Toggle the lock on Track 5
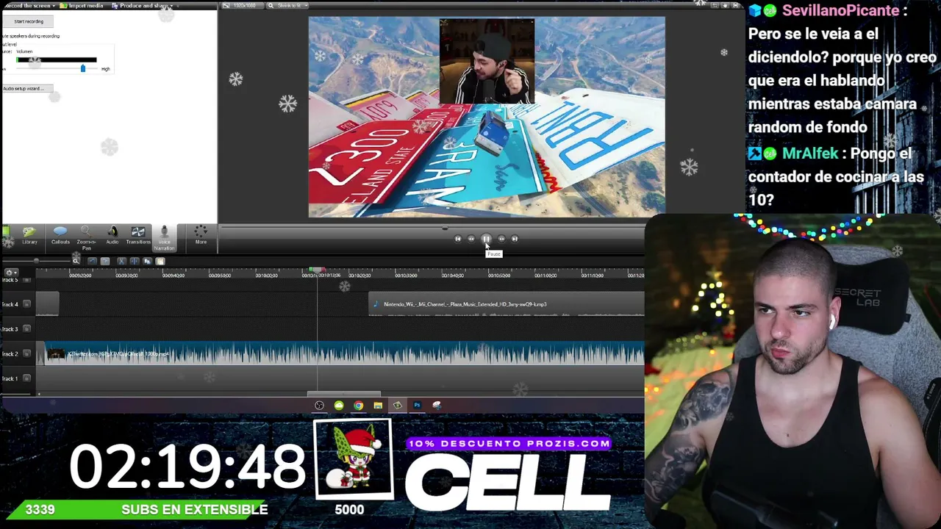The height and width of the screenshot is (529, 941). [26, 281]
